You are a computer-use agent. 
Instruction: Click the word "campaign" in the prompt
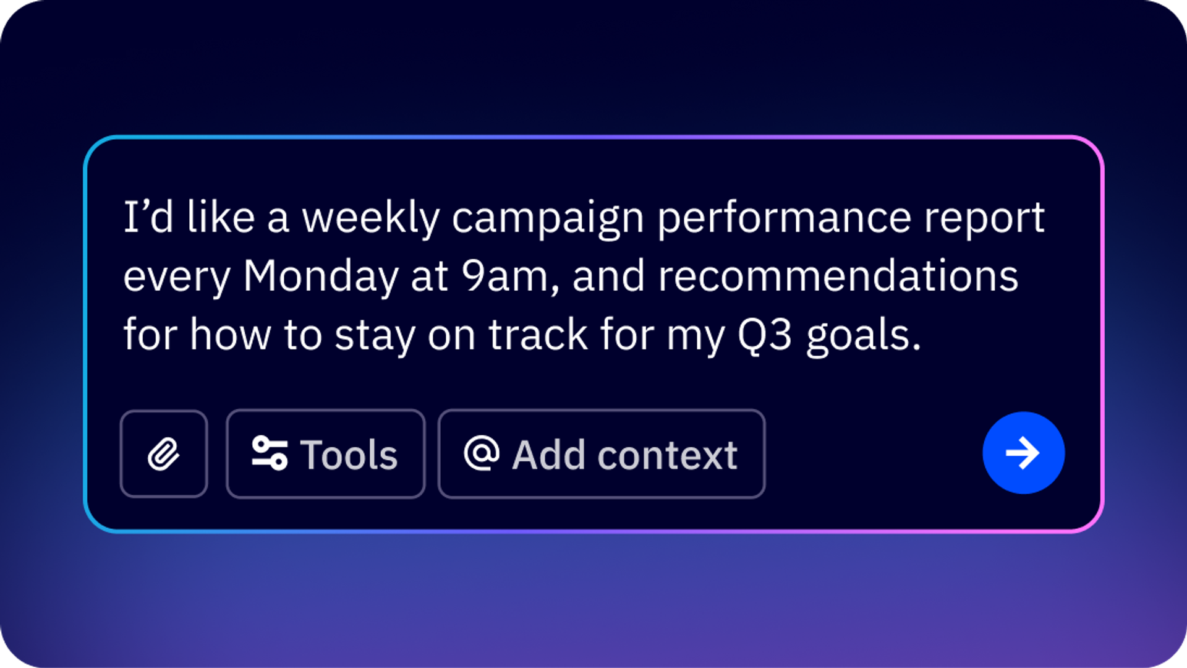pos(548,219)
